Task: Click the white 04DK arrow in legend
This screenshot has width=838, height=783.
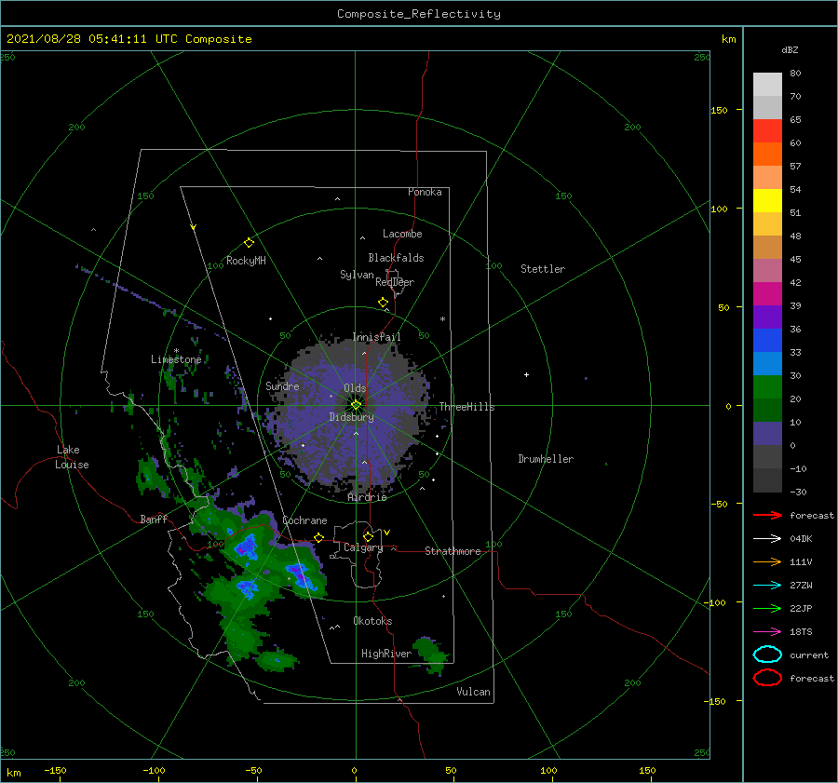Action: point(767,538)
